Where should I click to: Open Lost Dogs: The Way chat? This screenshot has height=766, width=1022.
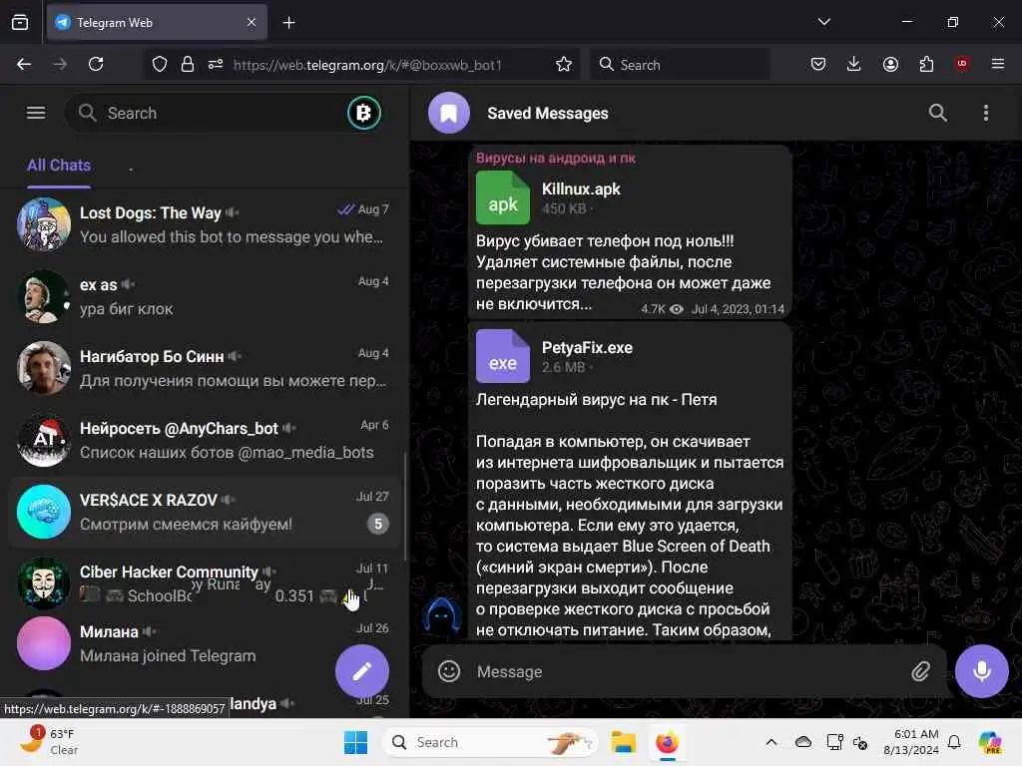[x=204, y=224]
